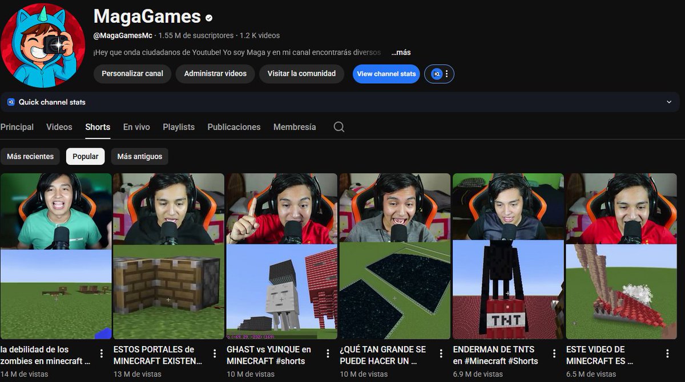Sort shorts by Más antiguos
This screenshot has height=382, width=685.
pyautogui.click(x=140, y=156)
